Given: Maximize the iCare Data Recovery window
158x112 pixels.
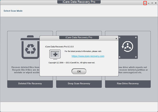Looking at the screenshot, I should (152, 3).
